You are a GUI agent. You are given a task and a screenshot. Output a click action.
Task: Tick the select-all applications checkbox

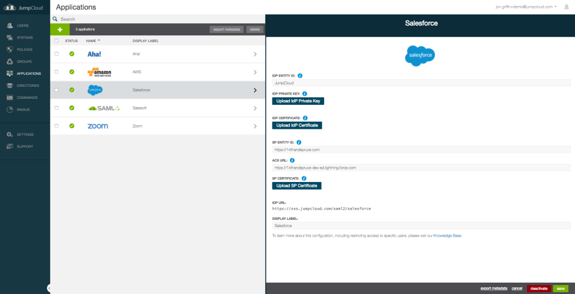[56, 41]
